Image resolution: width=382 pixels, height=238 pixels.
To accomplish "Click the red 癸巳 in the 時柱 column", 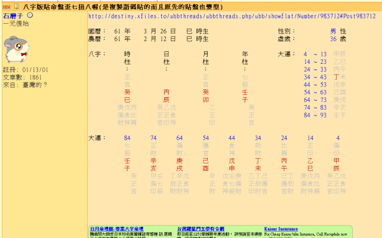I will (x=127, y=96).
